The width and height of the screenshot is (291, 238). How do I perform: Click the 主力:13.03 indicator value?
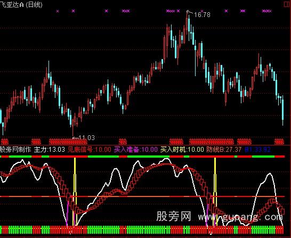[50, 150]
